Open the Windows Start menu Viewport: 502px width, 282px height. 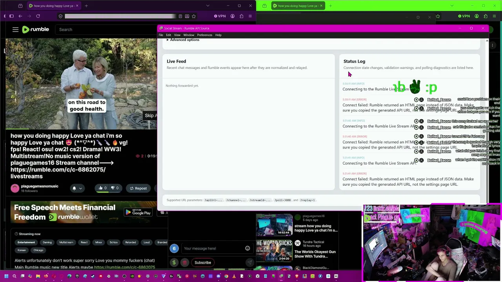pyautogui.click(x=6, y=276)
